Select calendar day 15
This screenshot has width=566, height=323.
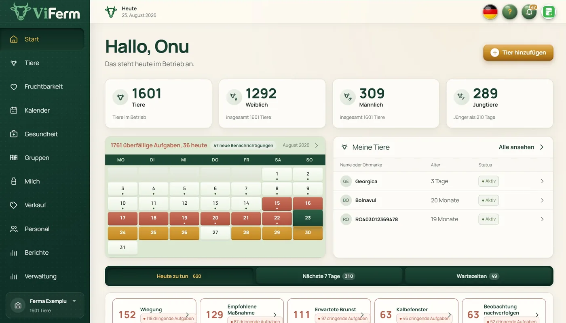point(277,203)
